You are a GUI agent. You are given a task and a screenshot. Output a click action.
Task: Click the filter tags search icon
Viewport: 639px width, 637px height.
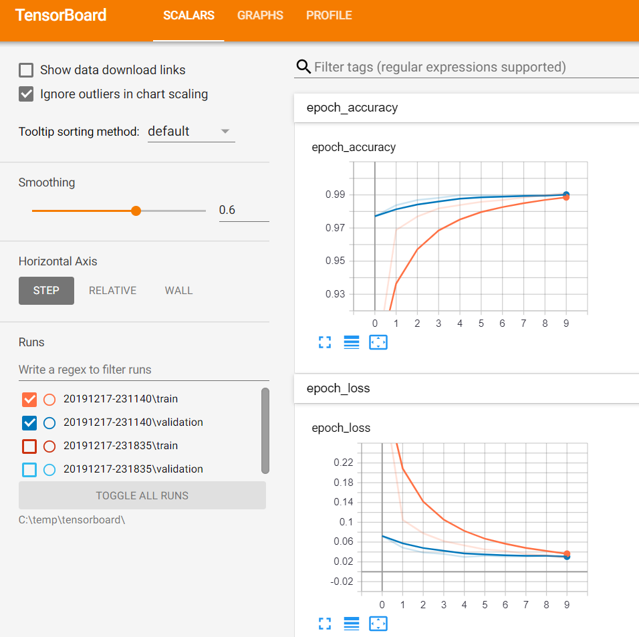click(303, 67)
